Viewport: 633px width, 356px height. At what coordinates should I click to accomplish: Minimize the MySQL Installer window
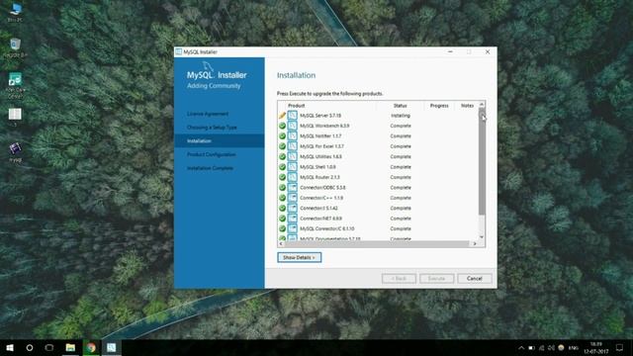pyautogui.click(x=451, y=51)
